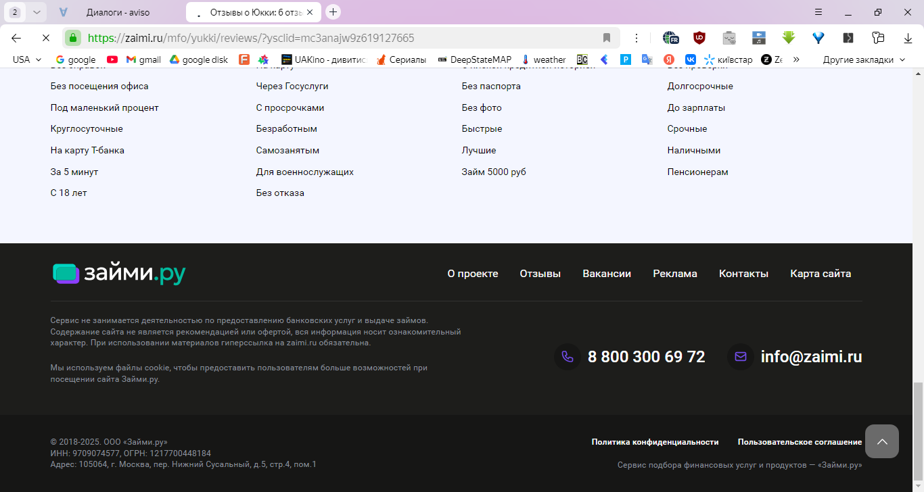Image resolution: width=924 pixels, height=492 pixels.
Task: Click the envelope icon beside info@zaimi.ru
Action: pyautogui.click(x=741, y=357)
